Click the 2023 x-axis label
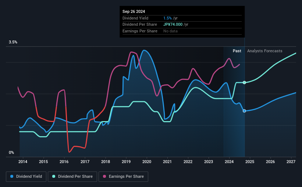 [x=209, y=162]
